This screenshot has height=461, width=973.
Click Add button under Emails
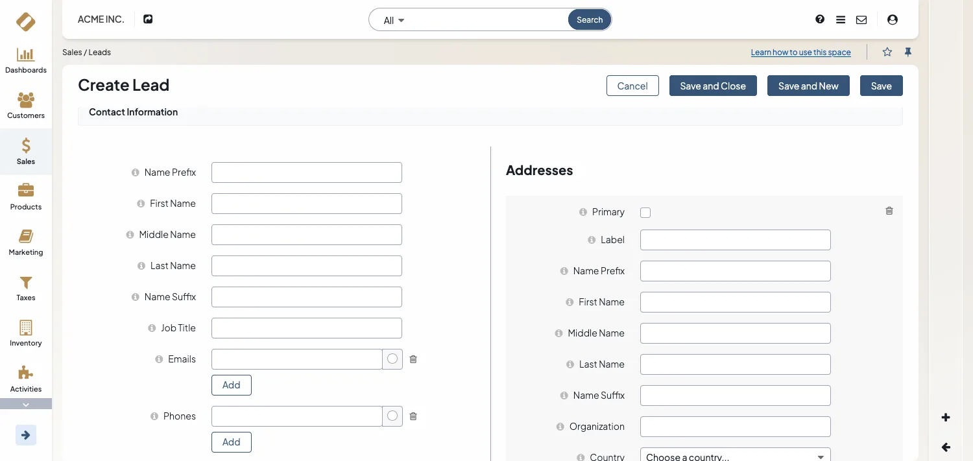232,385
